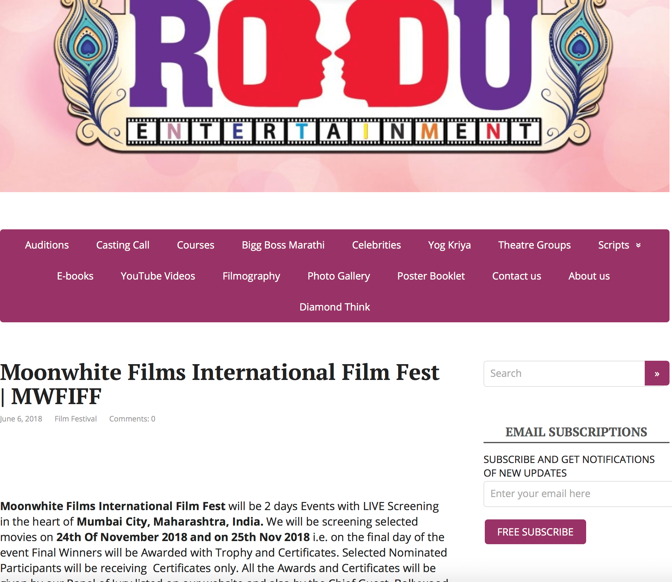Open the Casting Call page

pyautogui.click(x=123, y=245)
